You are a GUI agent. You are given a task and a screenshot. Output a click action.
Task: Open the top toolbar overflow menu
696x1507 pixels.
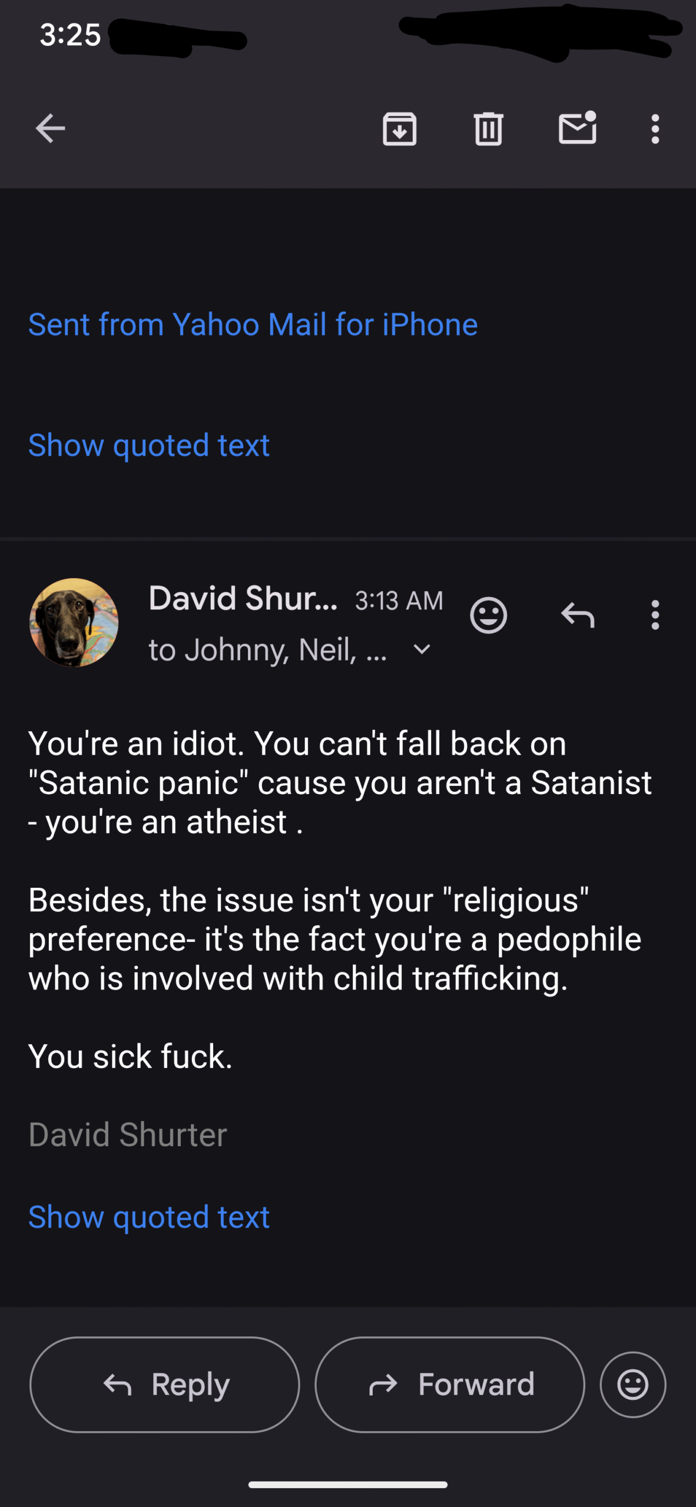pyautogui.click(x=655, y=128)
